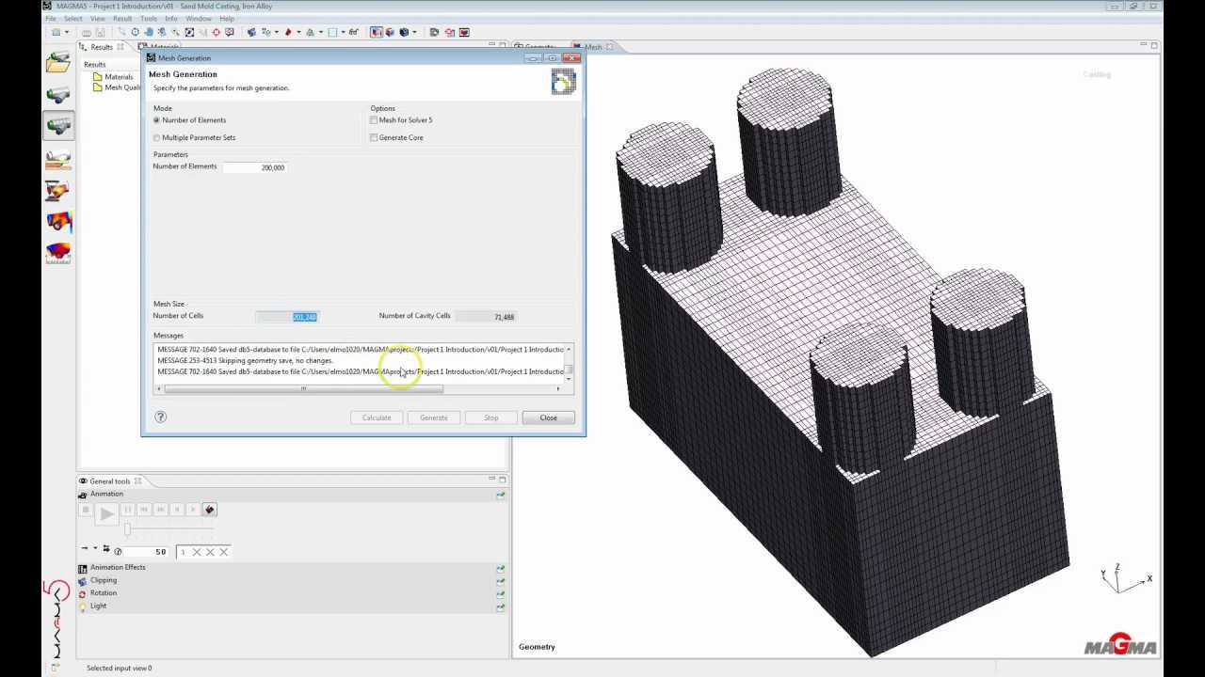Click the animation frame slider handle
The image size is (1205, 677).
click(x=127, y=529)
